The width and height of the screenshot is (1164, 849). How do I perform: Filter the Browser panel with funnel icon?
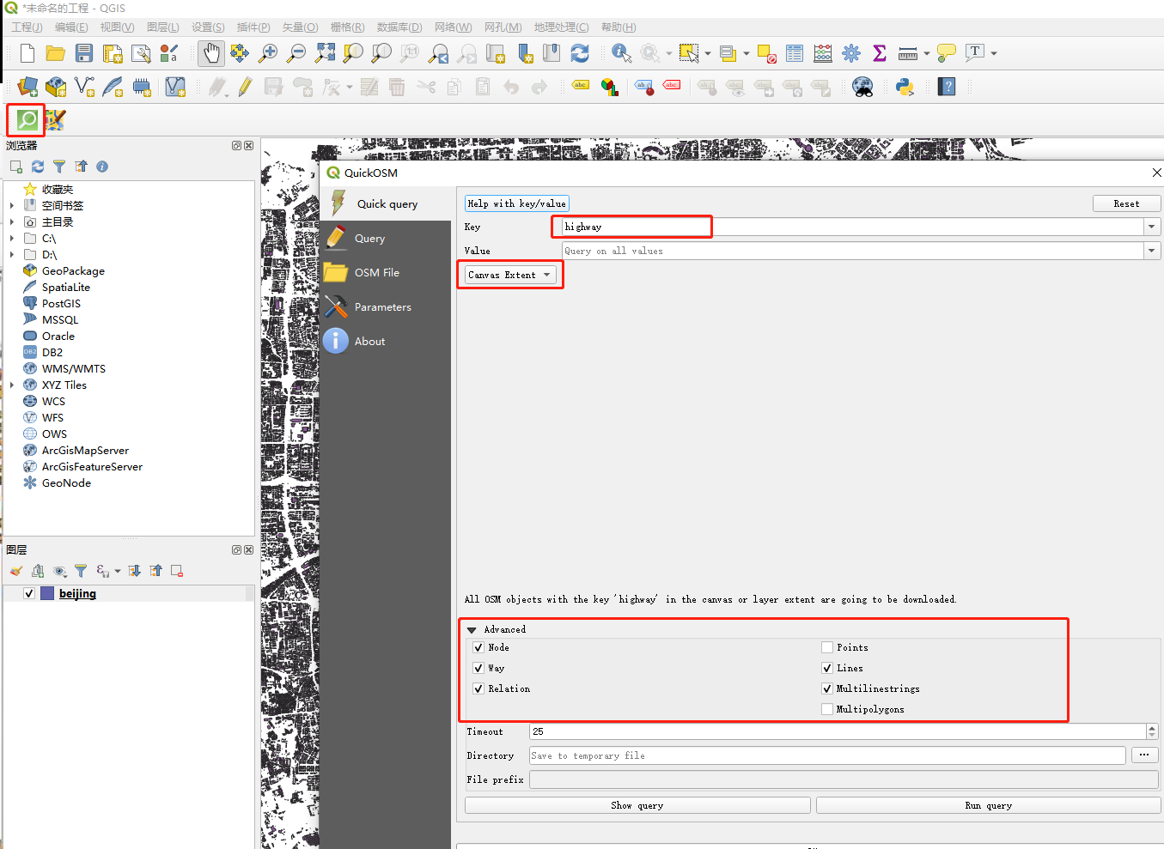[59, 167]
